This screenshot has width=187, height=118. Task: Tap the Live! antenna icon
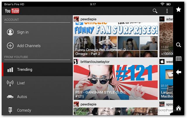pos(10,83)
